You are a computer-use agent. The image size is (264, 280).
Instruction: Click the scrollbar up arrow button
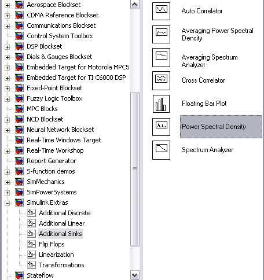coord(135,4)
